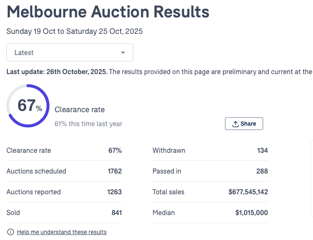
Task: Click the info icon beside the help link
Action: (x=11, y=232)
